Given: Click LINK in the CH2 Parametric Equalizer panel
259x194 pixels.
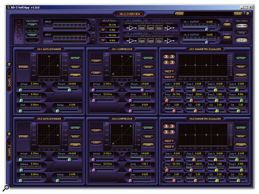Looking at the screenshot, I should 241,145.
